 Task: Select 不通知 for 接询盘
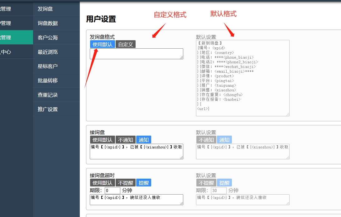pos(126,139)
